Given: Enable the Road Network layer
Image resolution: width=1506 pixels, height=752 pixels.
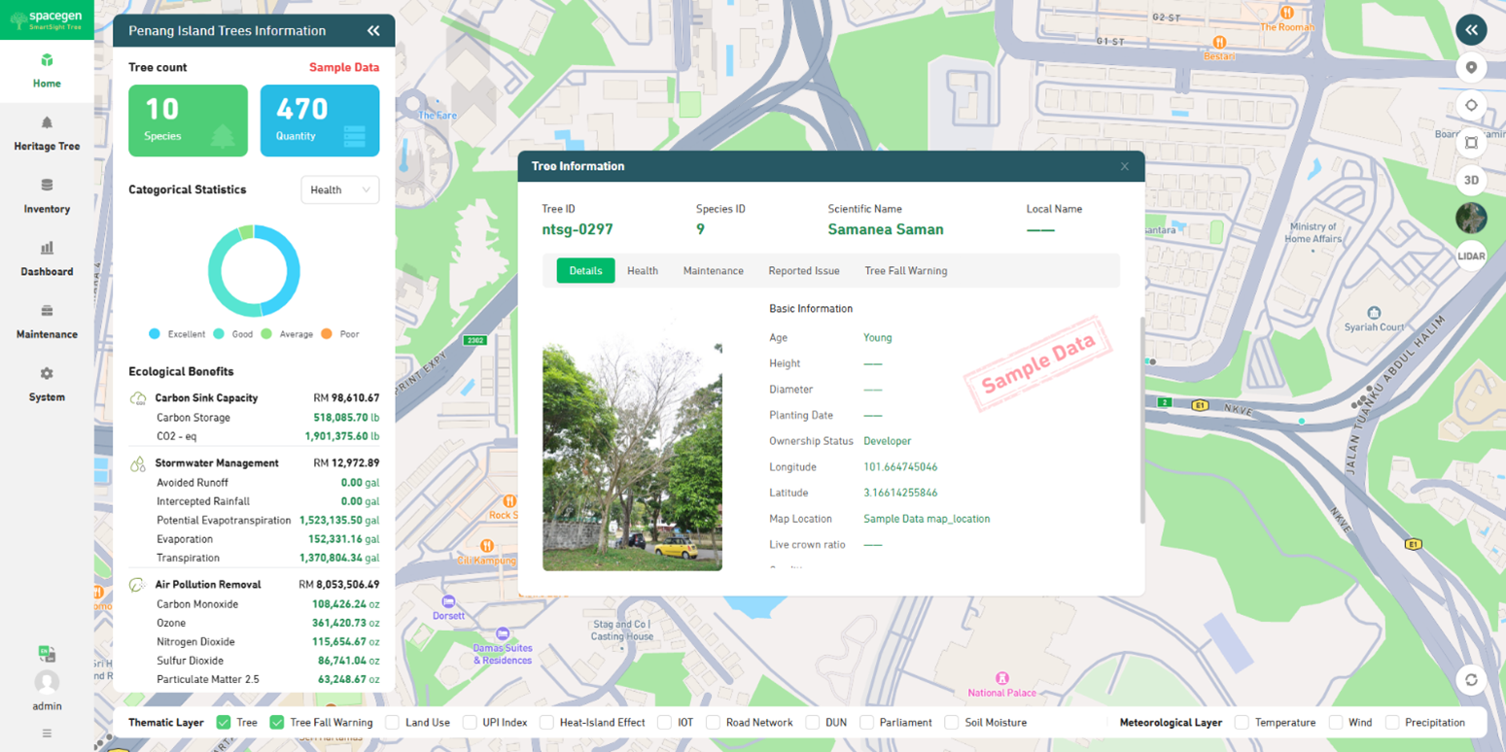Looking at the screenshot, I should pyautogui.click(x=713, y=723).
